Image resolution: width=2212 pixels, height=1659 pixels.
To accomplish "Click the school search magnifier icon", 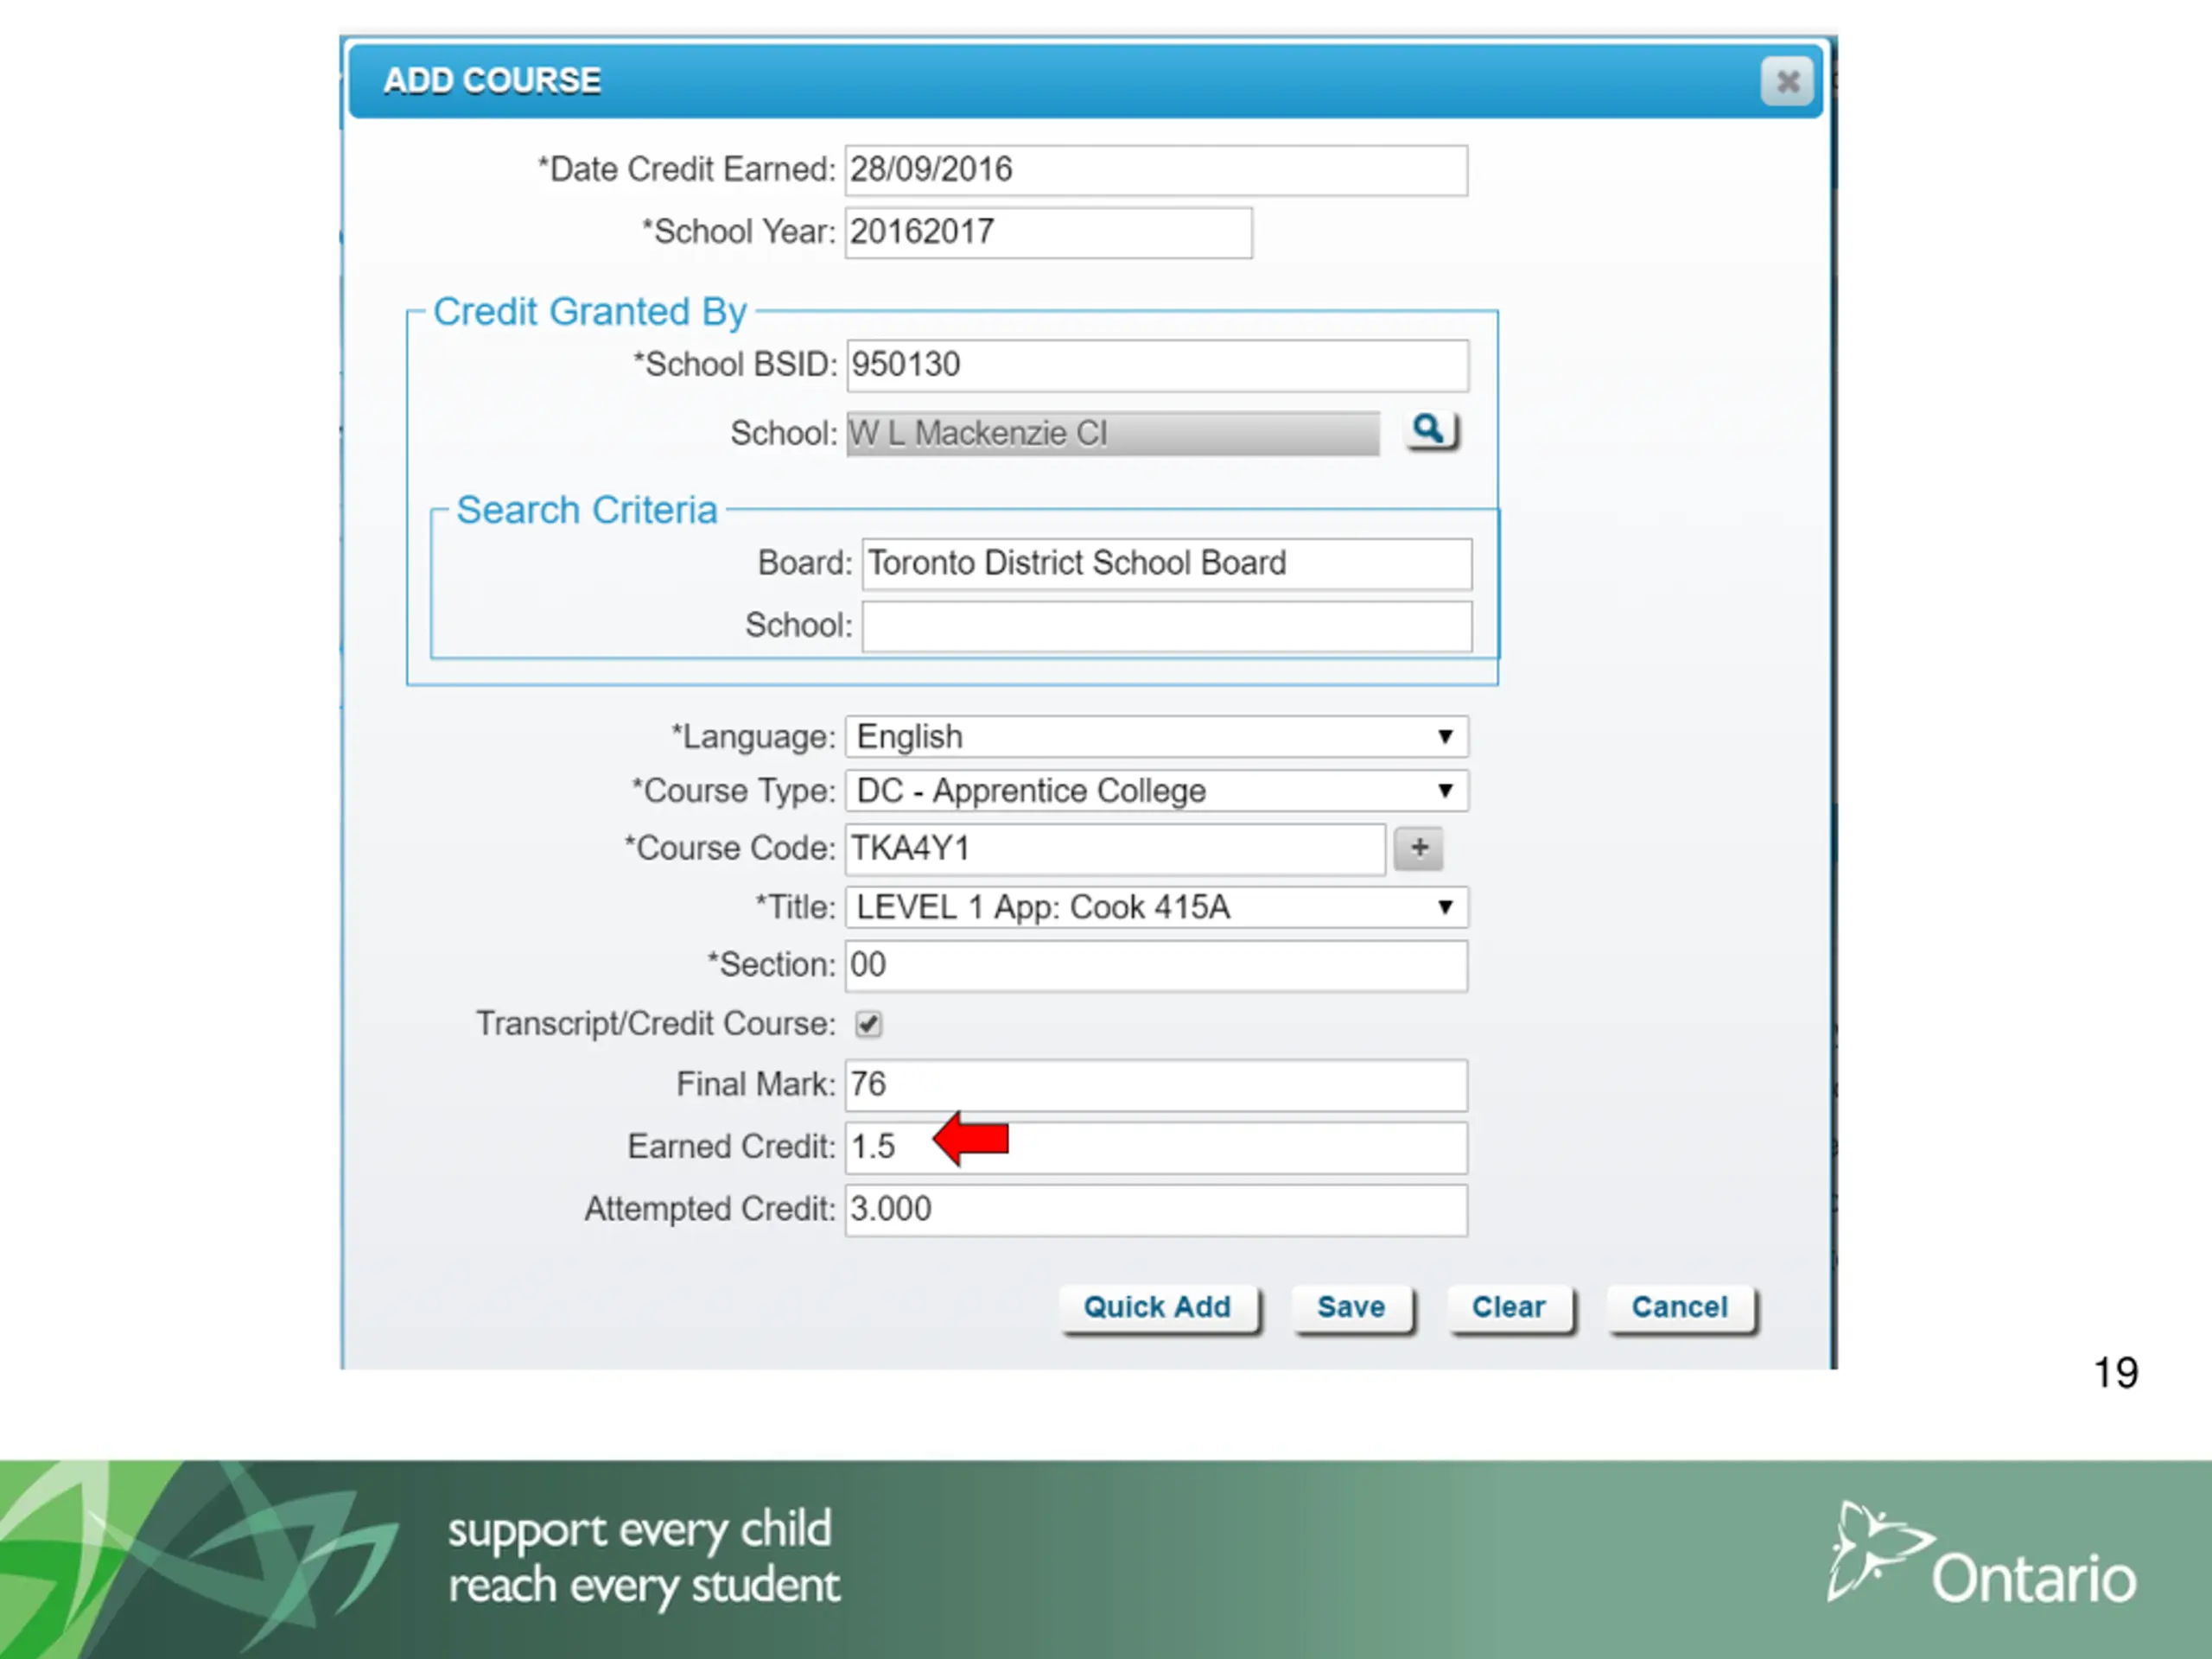I will (x=1431, y=431).
